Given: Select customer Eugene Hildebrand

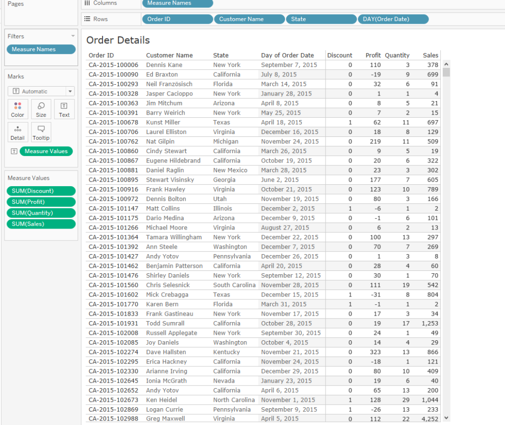Looking at the screenshot, I should [173, 161].
